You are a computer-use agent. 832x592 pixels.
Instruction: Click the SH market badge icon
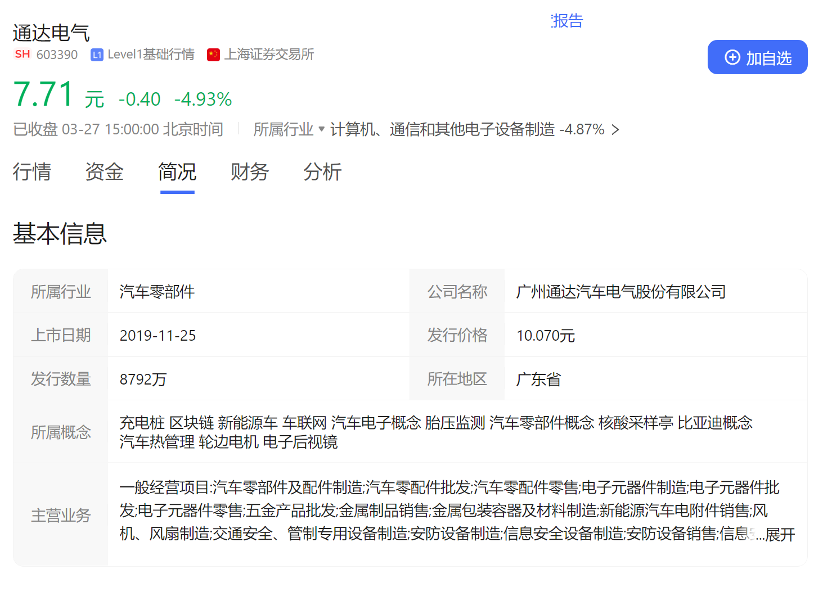pos(23,55)
